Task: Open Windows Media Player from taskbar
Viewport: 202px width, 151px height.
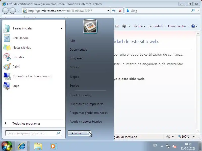Action: (53, 146)
